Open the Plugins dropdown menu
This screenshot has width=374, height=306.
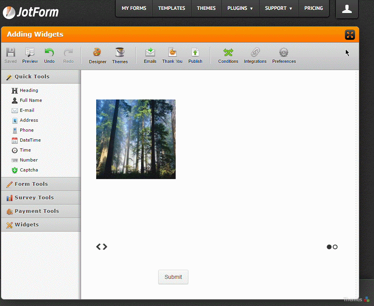[x=240, y=8]
